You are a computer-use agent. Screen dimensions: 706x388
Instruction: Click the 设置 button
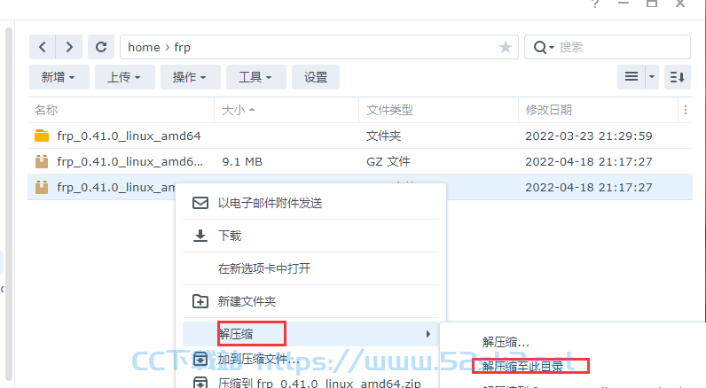click(x=316, y=77)
